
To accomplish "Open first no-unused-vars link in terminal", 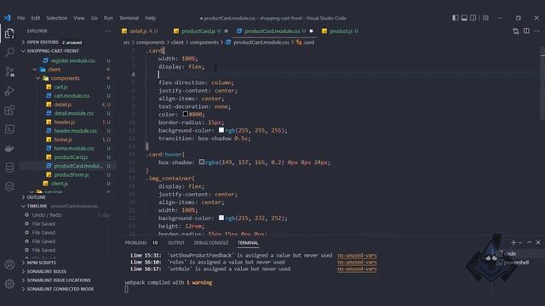I will [x=357, y=255].
